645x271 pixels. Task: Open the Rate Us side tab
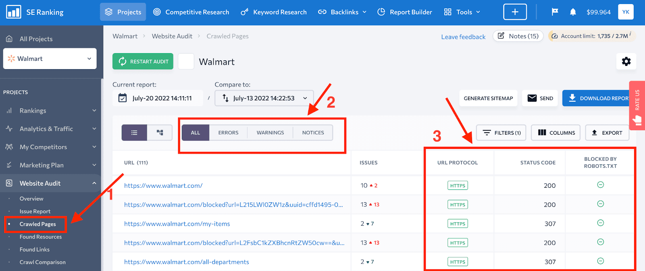[637, 105]
